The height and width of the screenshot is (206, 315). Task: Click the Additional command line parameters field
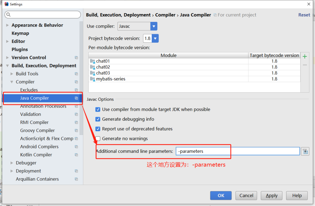pyautogui.click(x=238, y=151)
